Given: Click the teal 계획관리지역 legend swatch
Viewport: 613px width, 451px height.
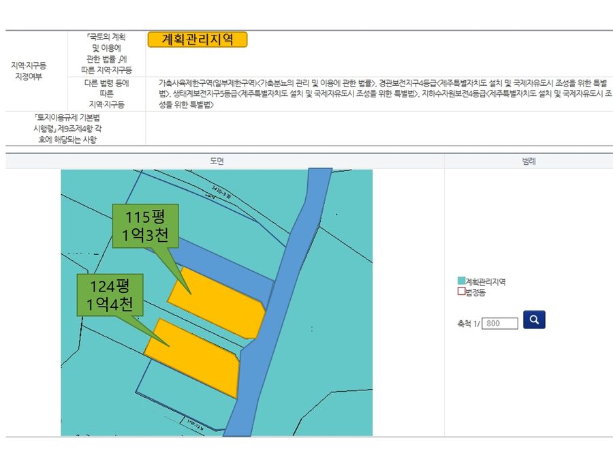Looking at the screenshot, I should pos(461,281).
